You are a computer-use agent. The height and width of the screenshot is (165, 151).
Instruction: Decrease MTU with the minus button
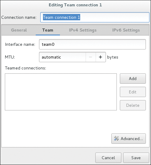(x=91, y=57)
